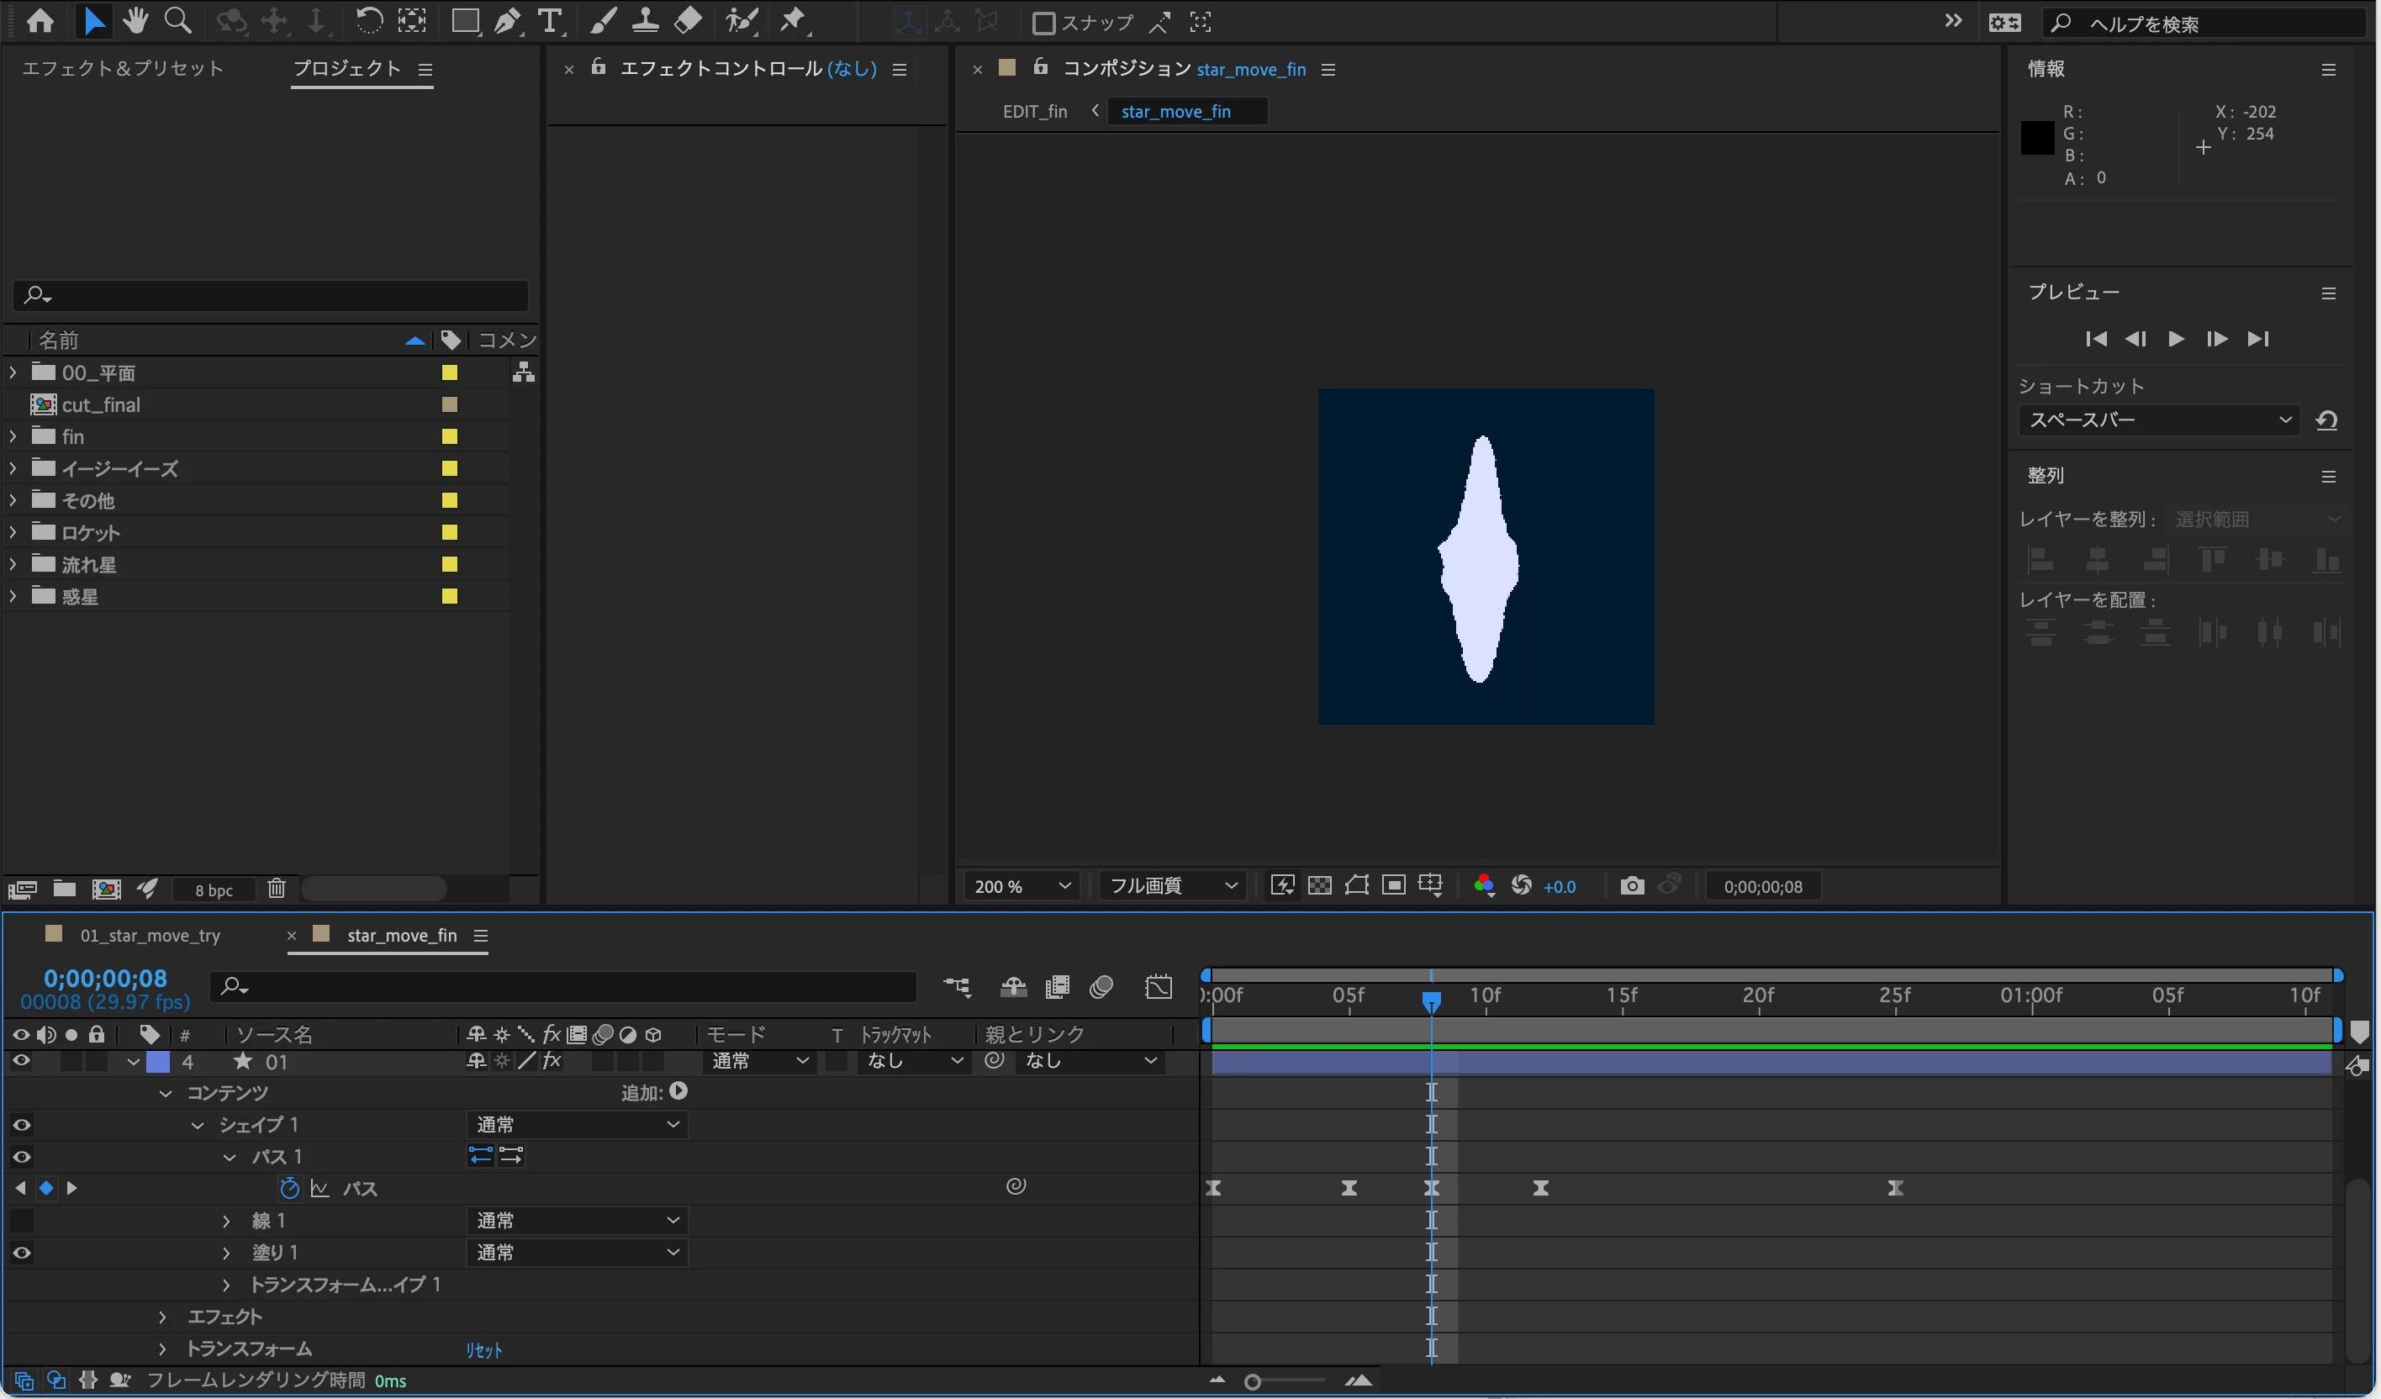Hide layer 01 with eye icon
Image resolution: width=2381 pixels, height=1399 pixels.
(x=21, y=1061)
